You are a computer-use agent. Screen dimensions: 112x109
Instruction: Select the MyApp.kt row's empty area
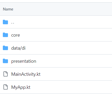71,87
